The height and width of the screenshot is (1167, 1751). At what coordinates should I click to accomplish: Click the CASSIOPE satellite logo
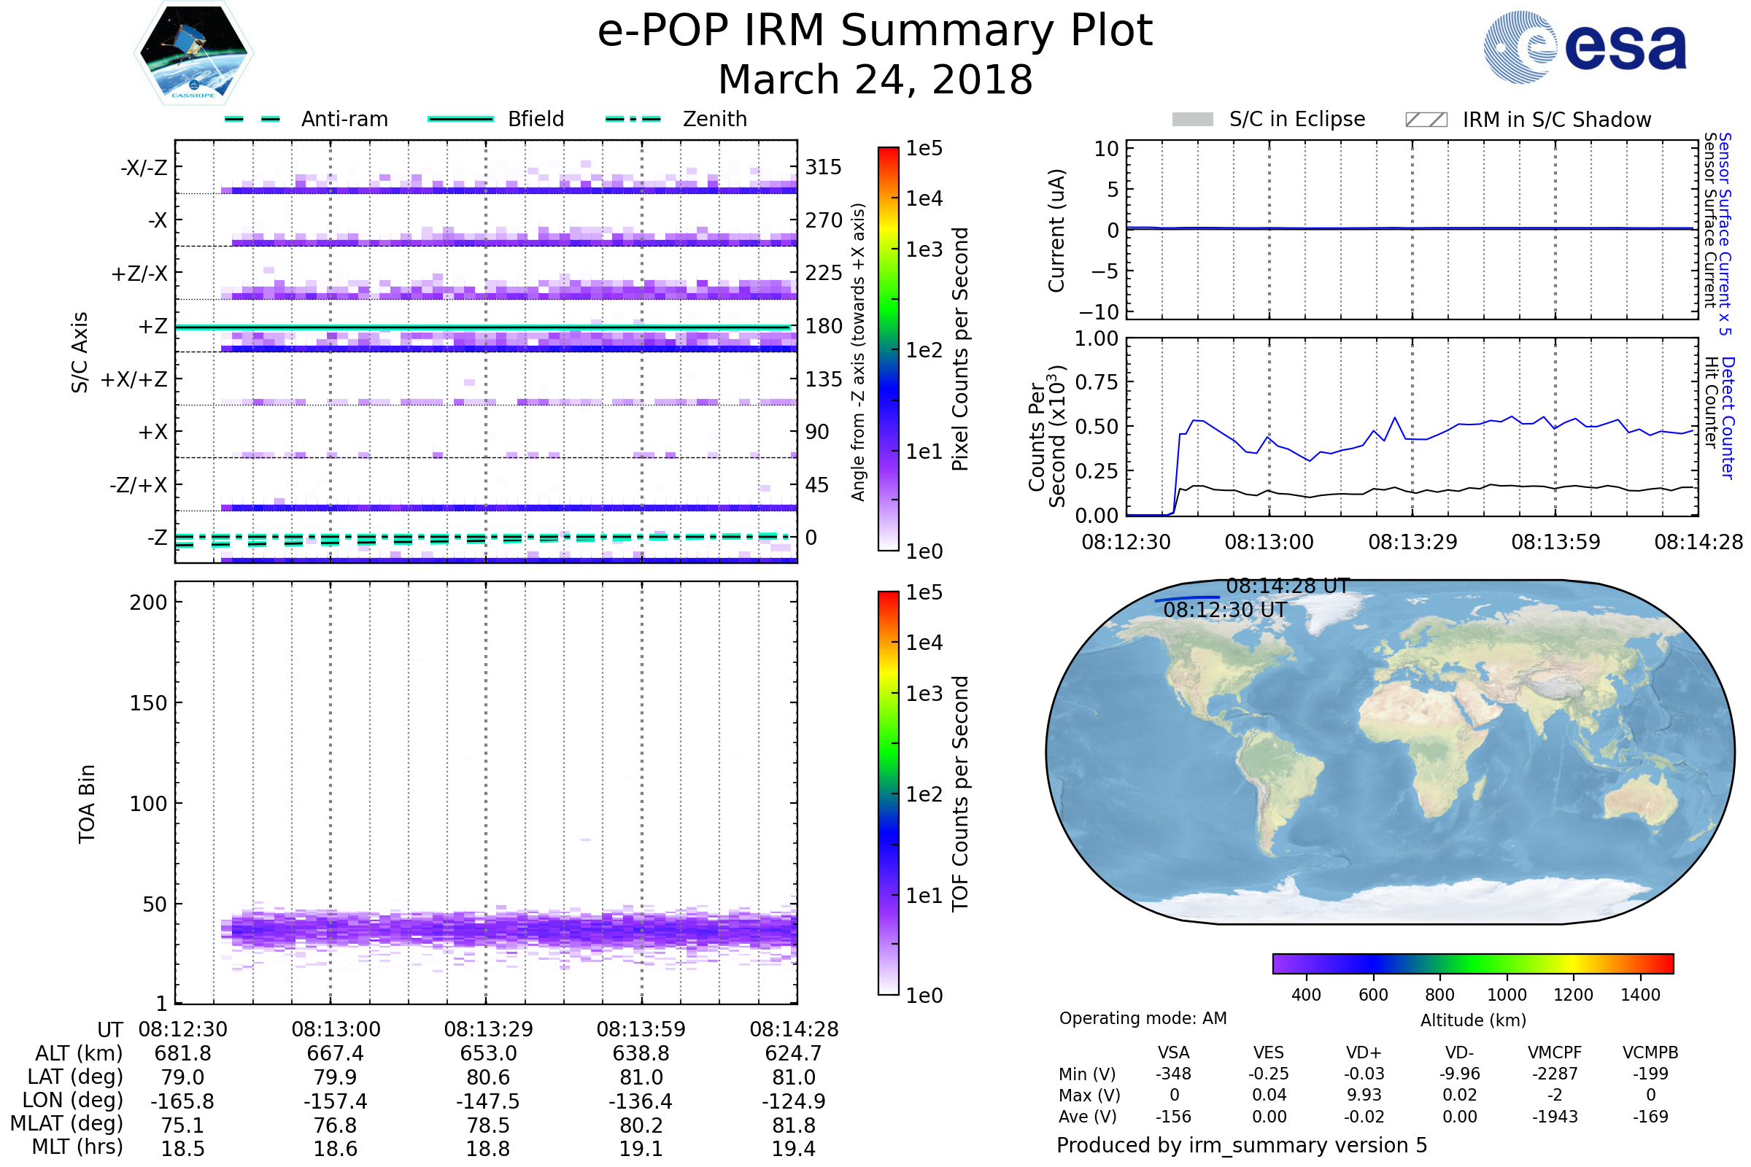tap(193, 53)
